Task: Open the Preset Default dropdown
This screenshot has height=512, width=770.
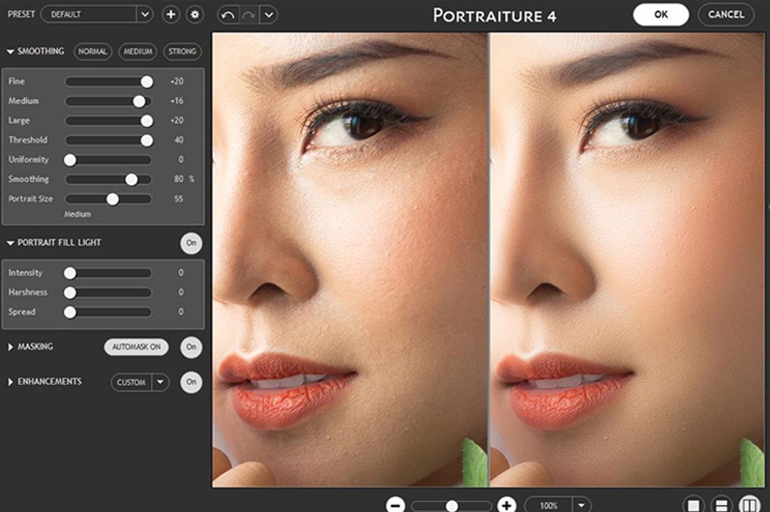Action: [x=96, y=14]
